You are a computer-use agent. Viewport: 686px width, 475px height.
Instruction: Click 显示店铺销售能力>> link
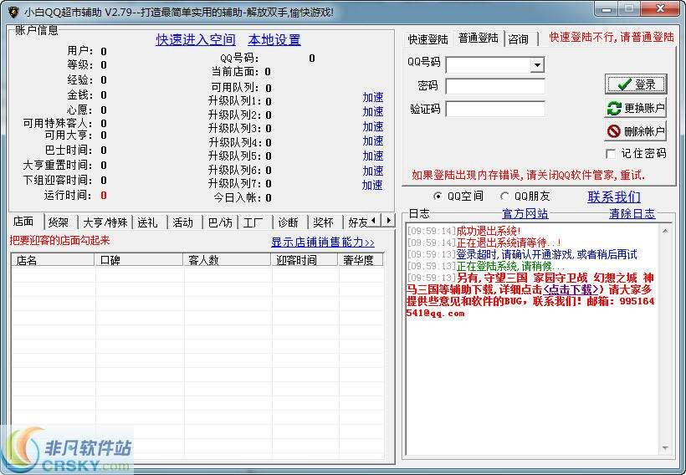(x=323, y=242)
